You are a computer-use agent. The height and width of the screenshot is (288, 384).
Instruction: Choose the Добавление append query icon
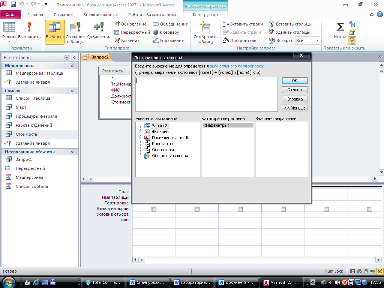(x=99, y=27)
